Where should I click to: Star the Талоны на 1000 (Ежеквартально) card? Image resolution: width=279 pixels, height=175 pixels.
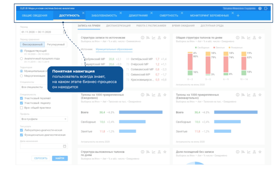260,95
